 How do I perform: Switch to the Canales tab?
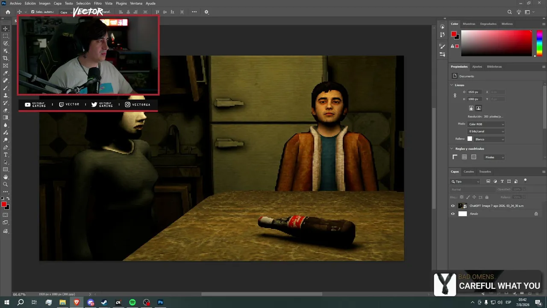pos(469,172)
